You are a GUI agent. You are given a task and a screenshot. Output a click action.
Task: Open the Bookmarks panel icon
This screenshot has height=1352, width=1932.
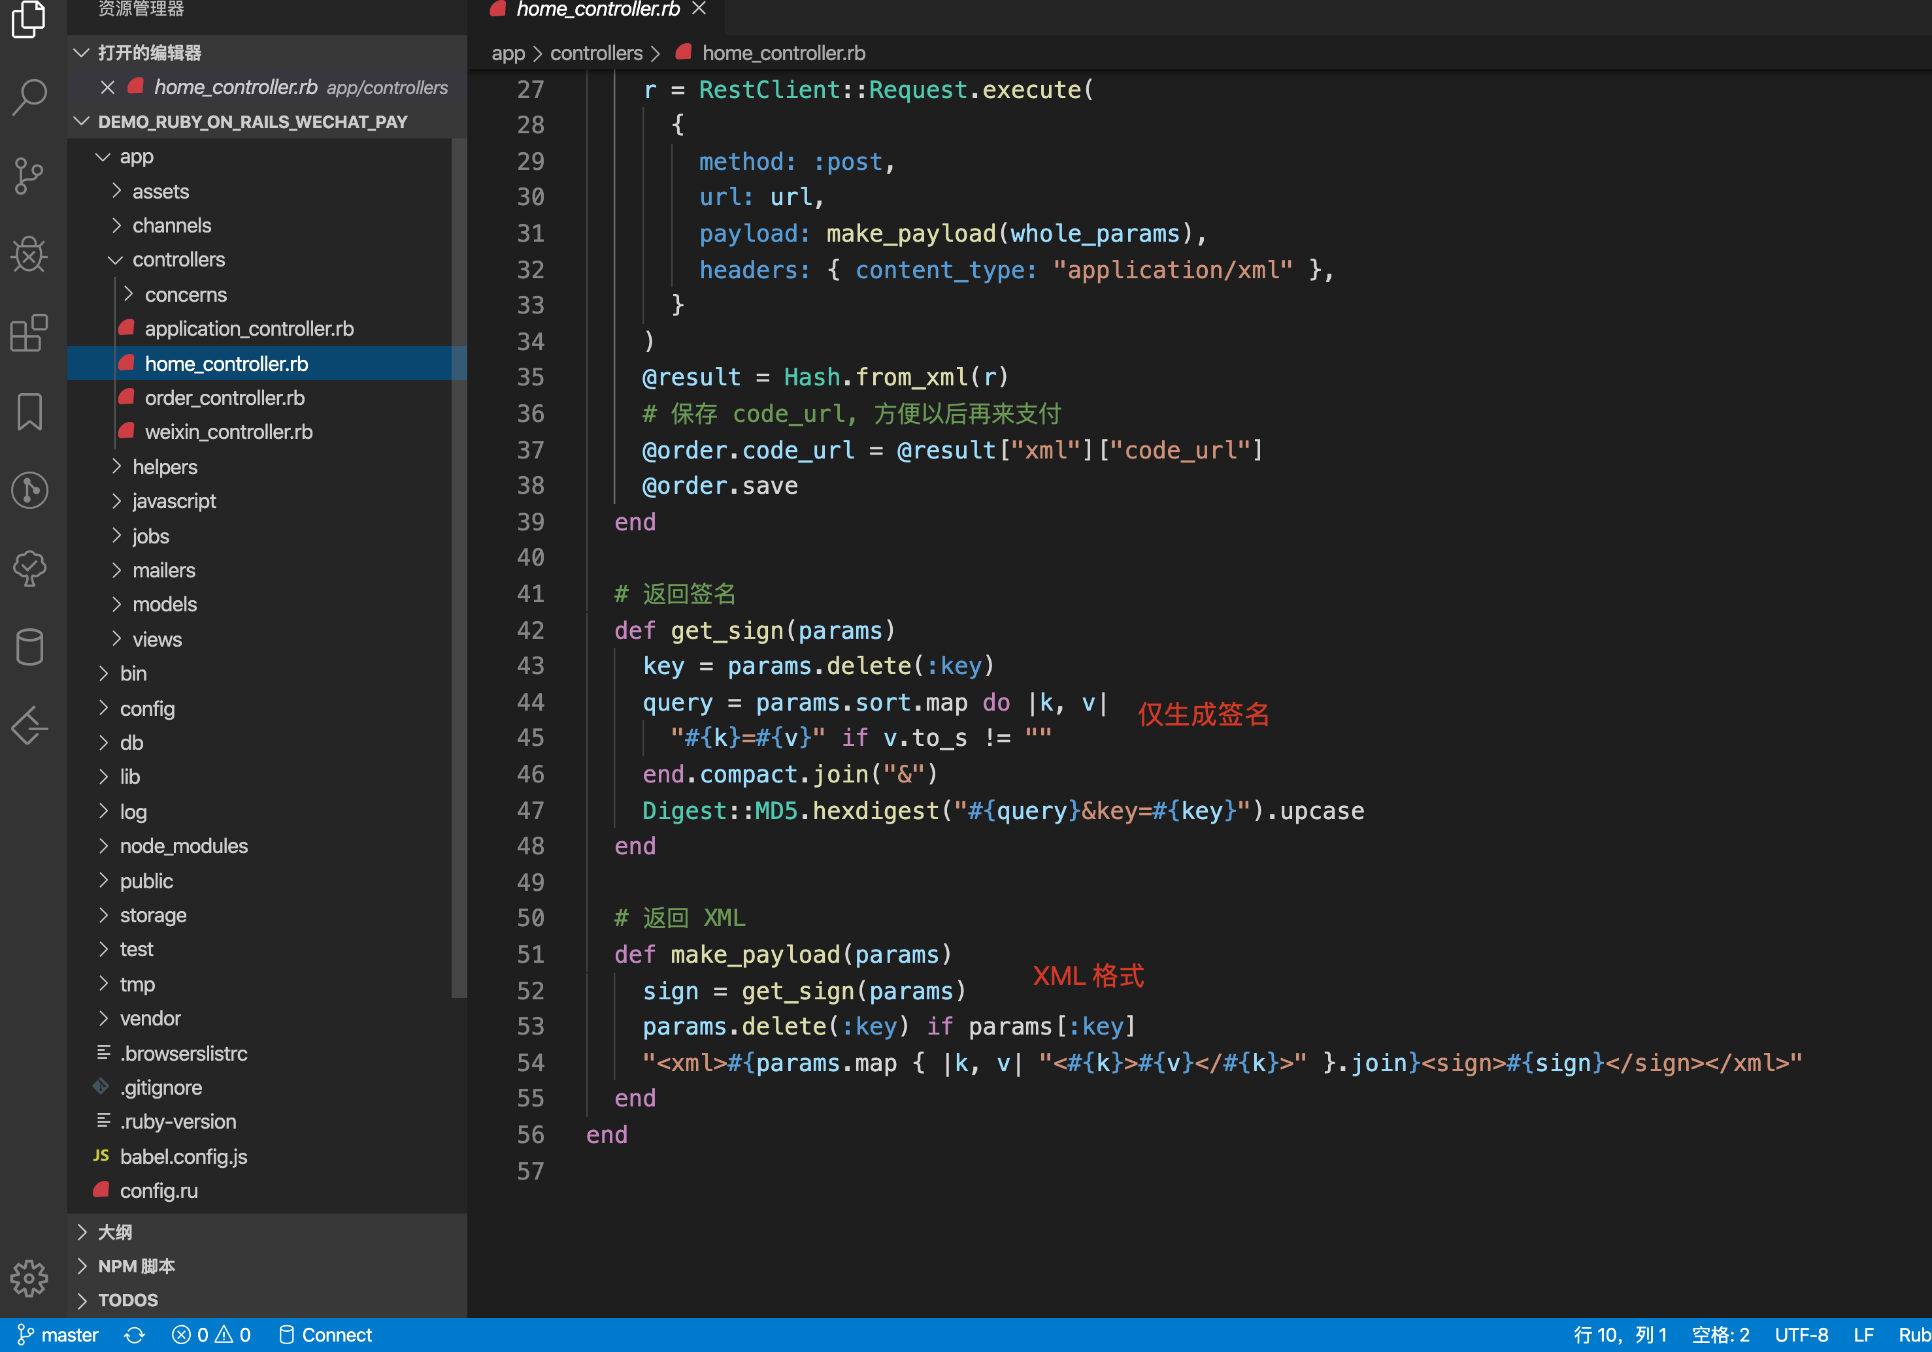pyautogui.click(x=30, y=411)
